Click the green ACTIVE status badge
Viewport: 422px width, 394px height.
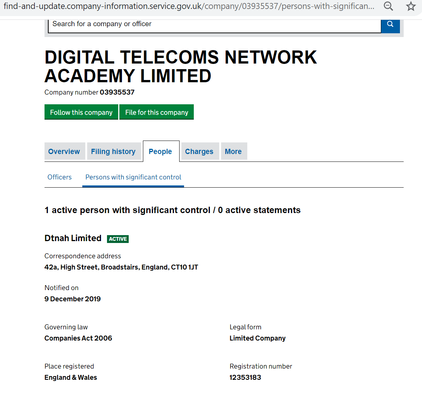(118, 239)
